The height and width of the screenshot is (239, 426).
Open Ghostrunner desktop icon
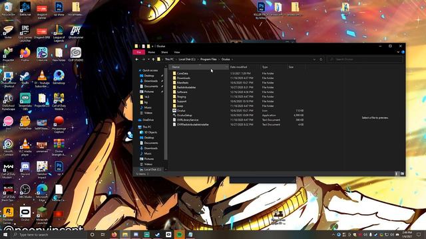pos(76,33)
